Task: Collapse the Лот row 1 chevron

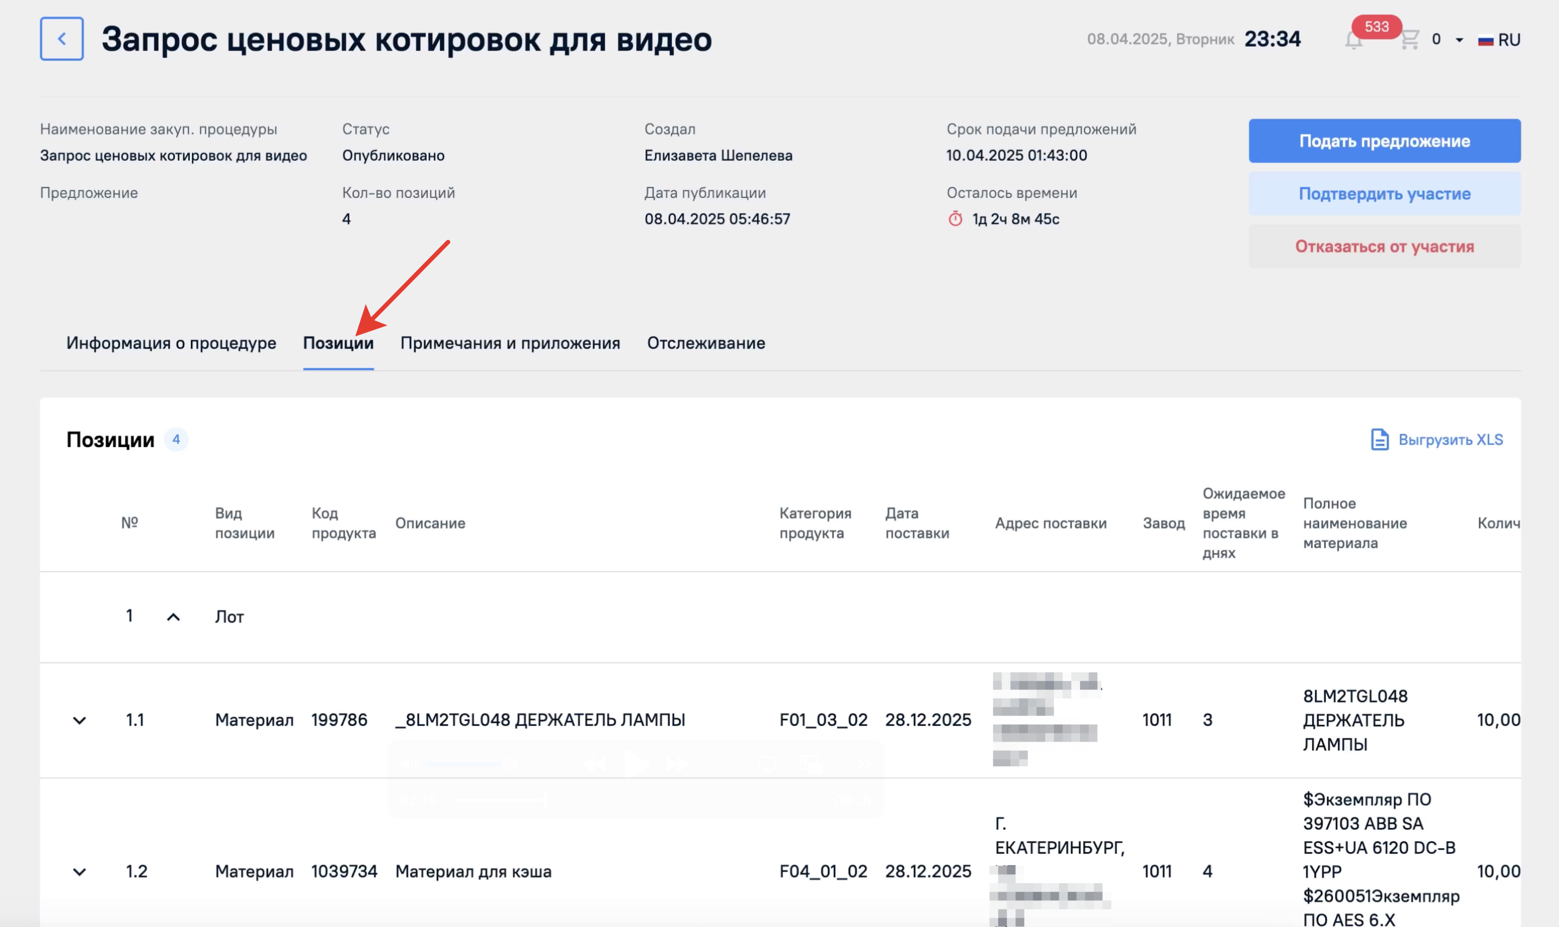Action: pyautogui.click(x=173, y=617)
